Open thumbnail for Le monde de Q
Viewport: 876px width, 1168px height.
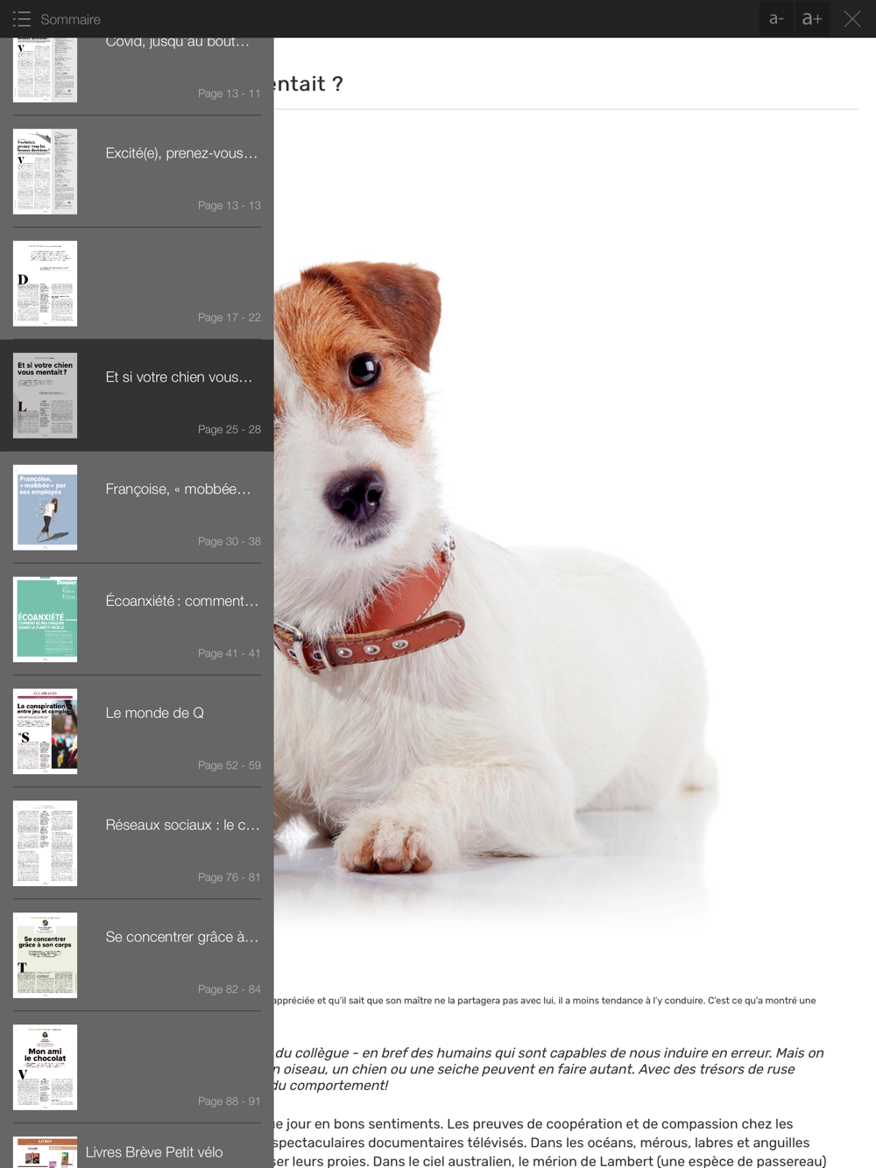coord(45,732)
